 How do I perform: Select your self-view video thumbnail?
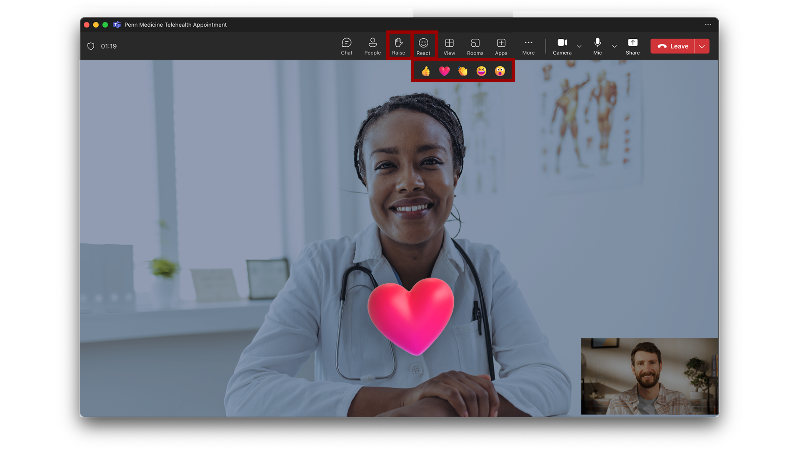coord(649,376)
